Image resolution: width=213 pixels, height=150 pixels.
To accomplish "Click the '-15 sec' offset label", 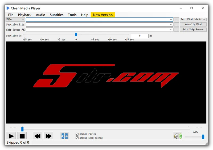I will (27, 40).
